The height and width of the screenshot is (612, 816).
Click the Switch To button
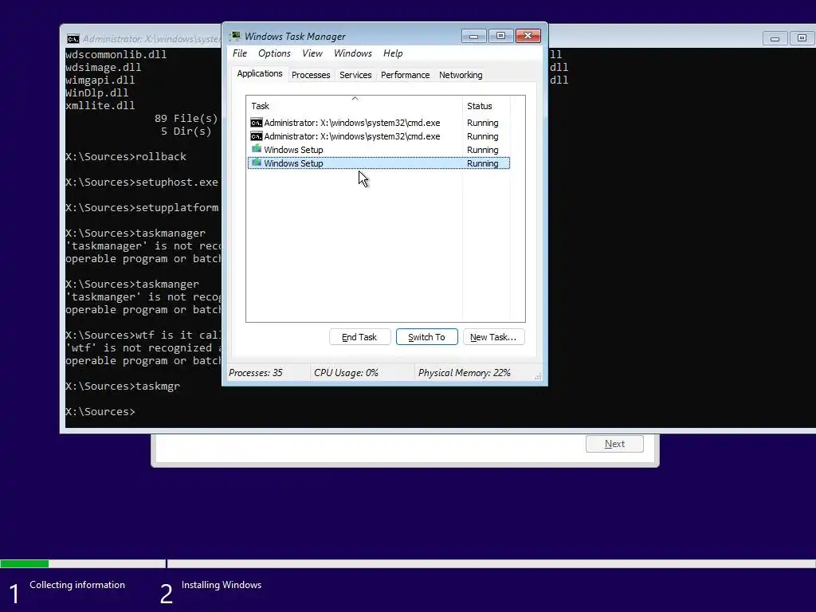click(x=427, y=337)
